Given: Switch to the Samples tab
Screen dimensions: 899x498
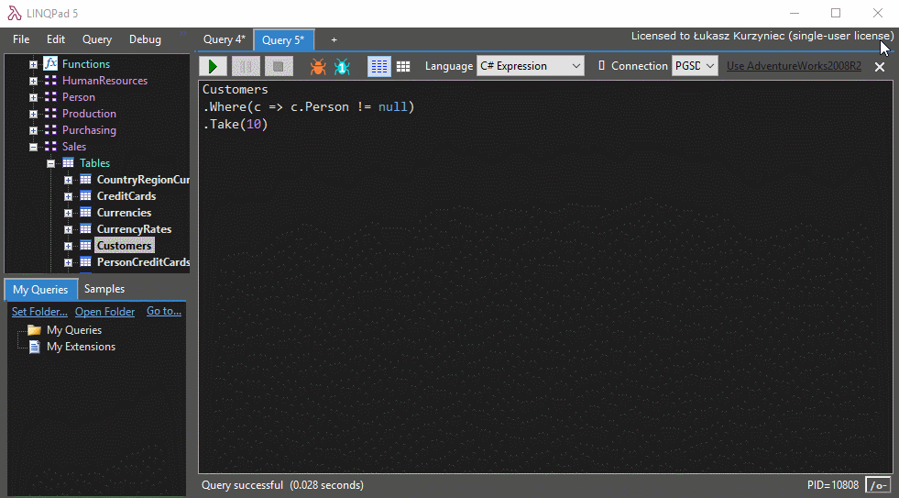Looking at the screenshot, I should 104,289.
